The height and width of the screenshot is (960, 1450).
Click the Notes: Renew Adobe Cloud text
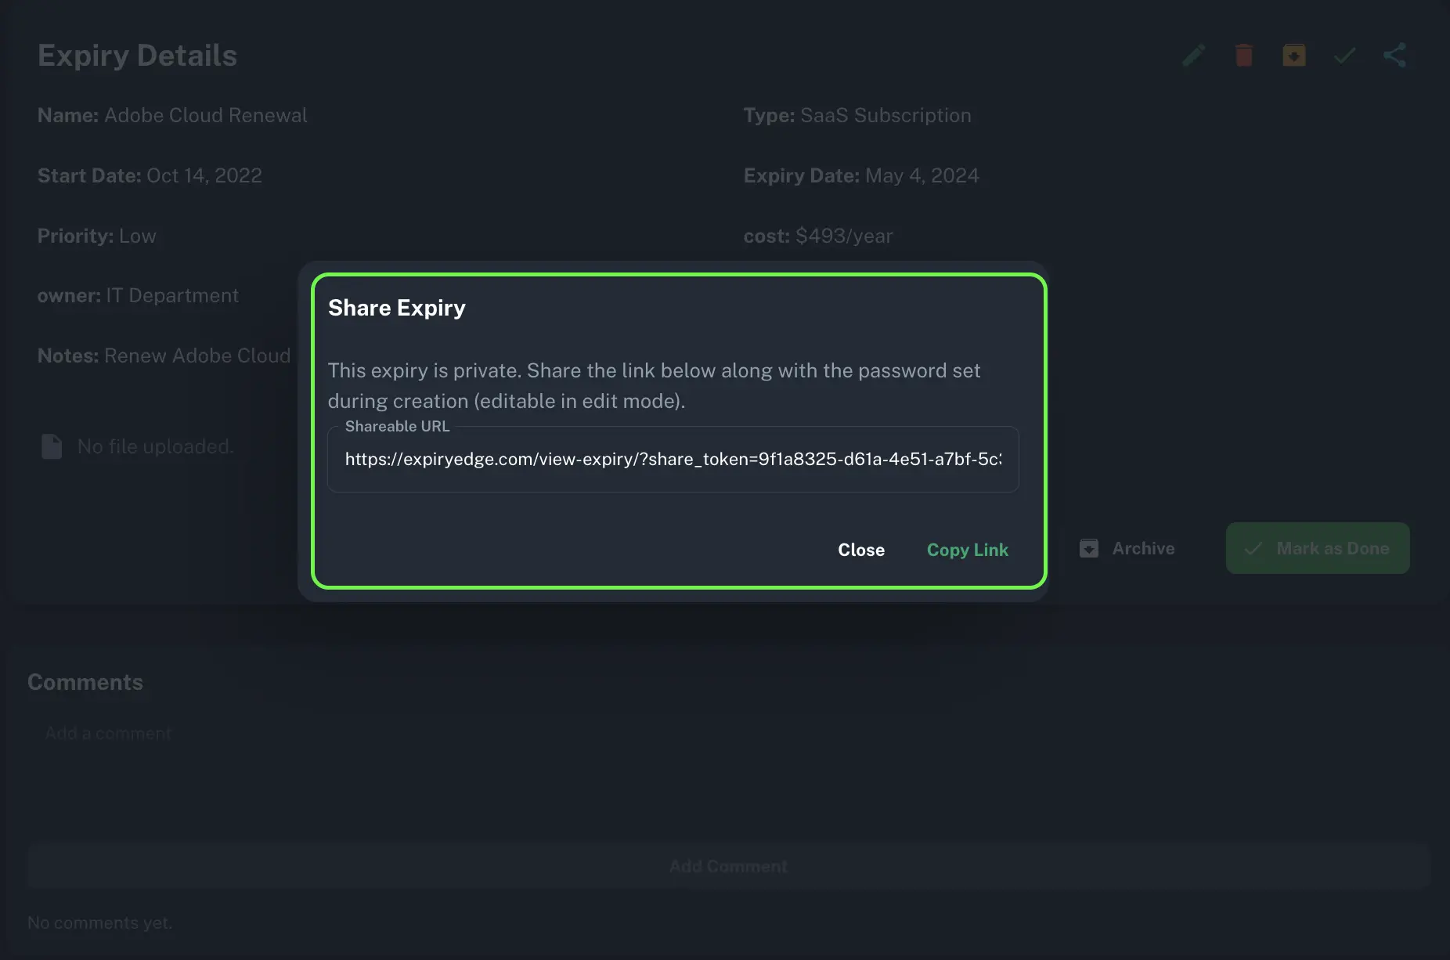164,355
